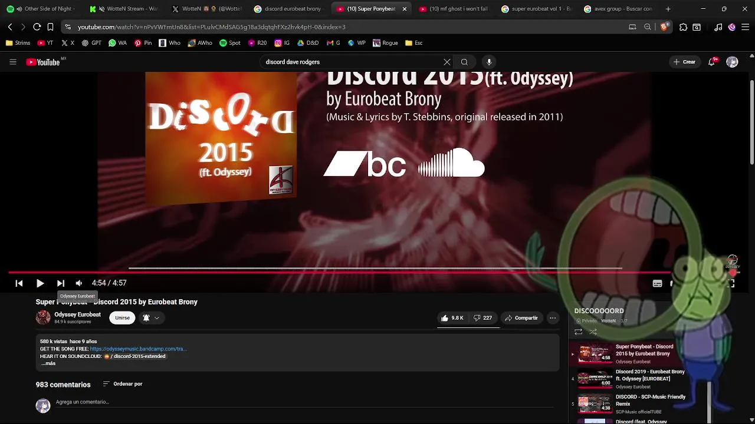This screenshot has width=755, height=424.
Task: Click Odyssey Eurobeat channel avatar
Action: point(43,317)
